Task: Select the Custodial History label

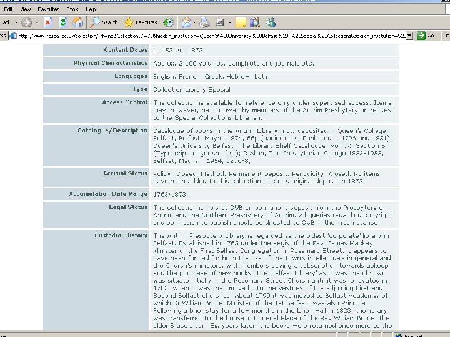Action: (121, 235)
